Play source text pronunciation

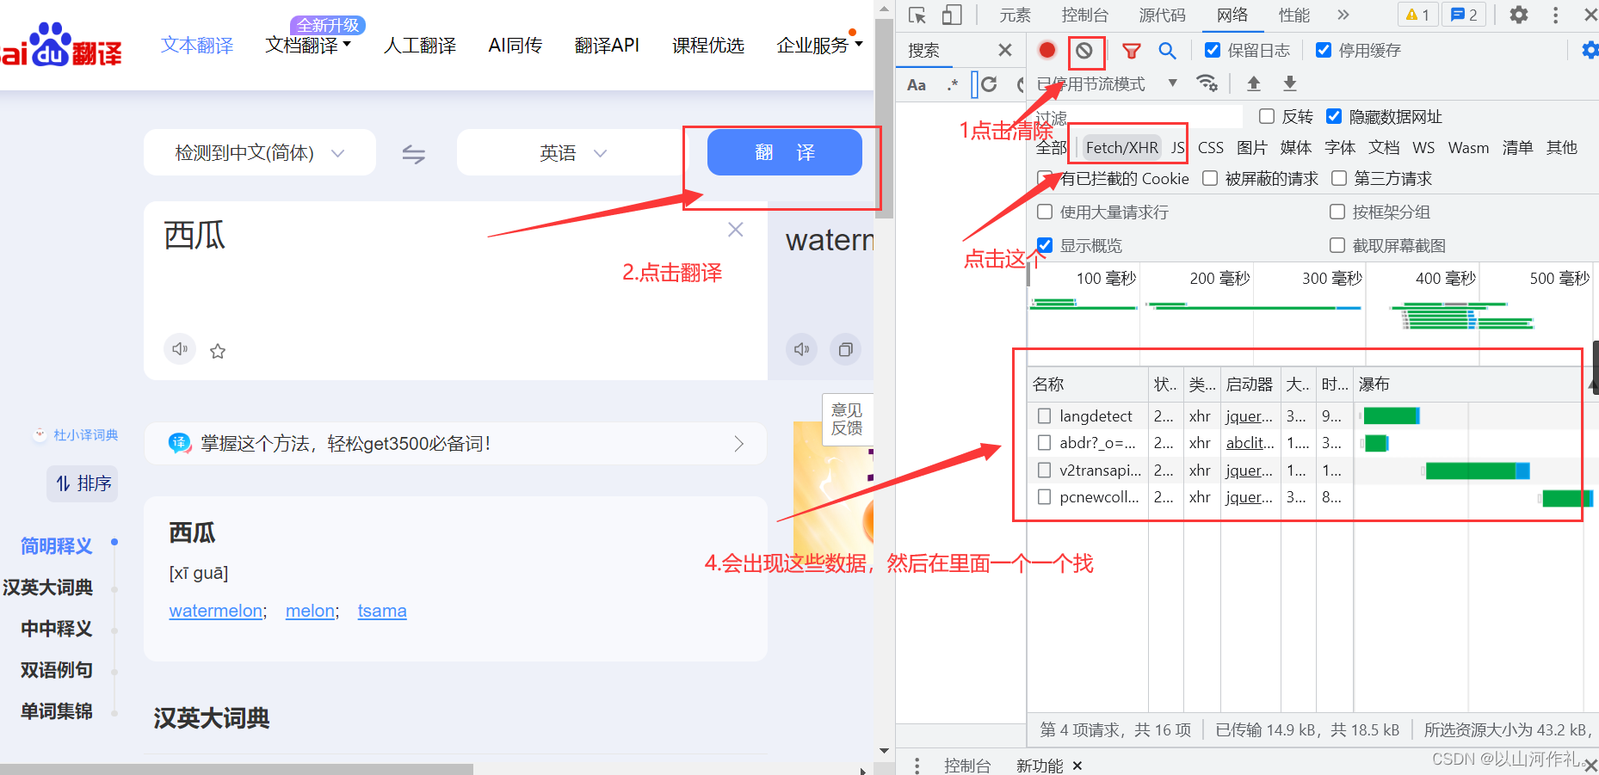(180, 349)
